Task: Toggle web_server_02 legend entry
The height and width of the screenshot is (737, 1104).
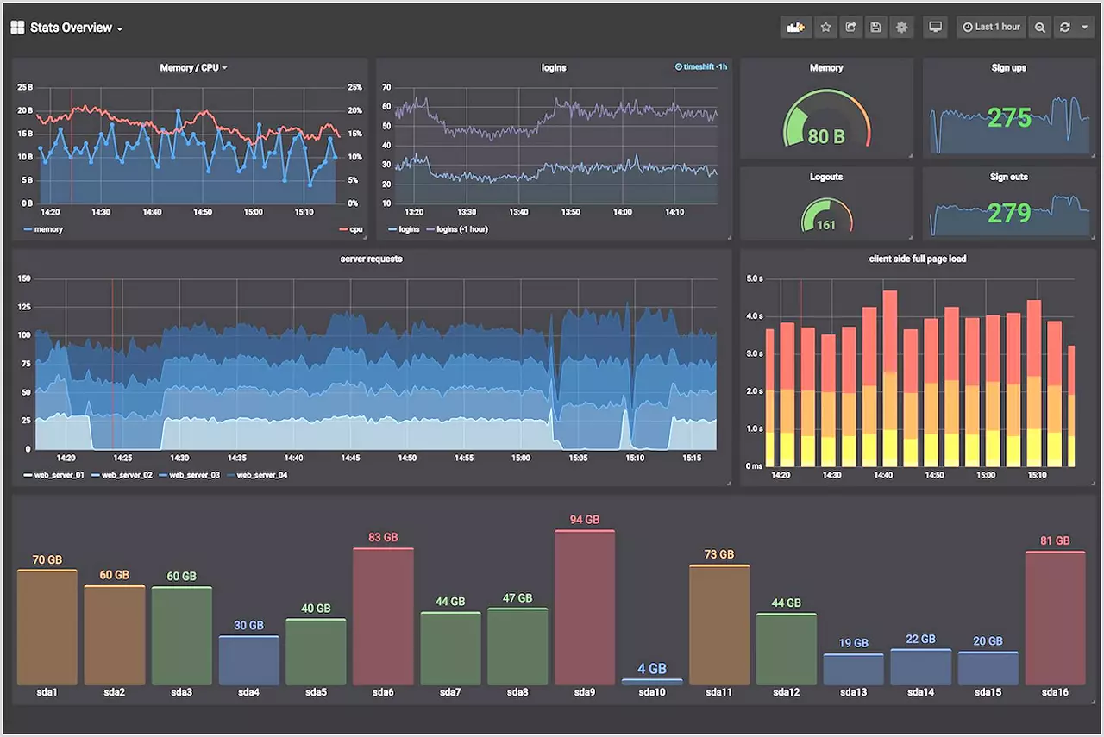Action: [x=122, y=475]
